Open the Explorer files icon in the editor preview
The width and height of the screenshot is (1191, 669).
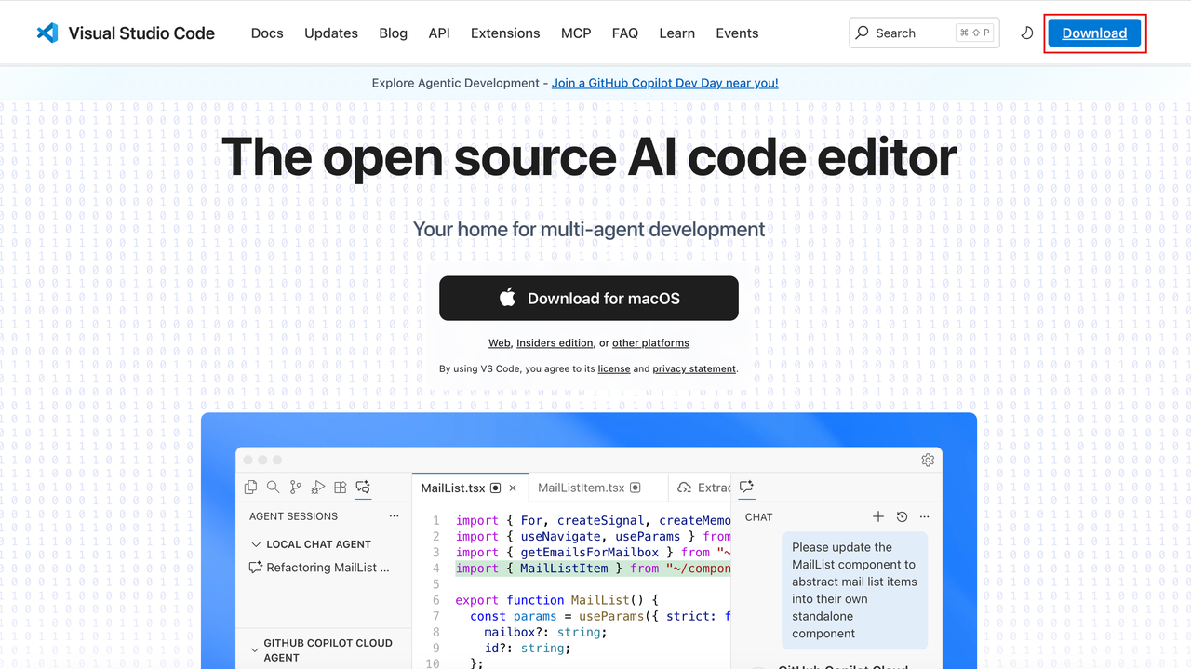[x=250, y=487]
